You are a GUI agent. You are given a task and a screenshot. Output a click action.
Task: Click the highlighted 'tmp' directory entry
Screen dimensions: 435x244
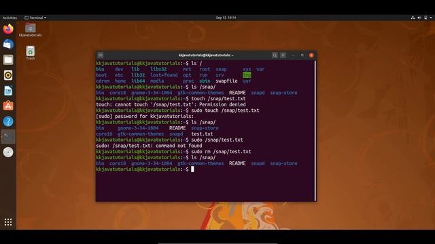[247, 75]
